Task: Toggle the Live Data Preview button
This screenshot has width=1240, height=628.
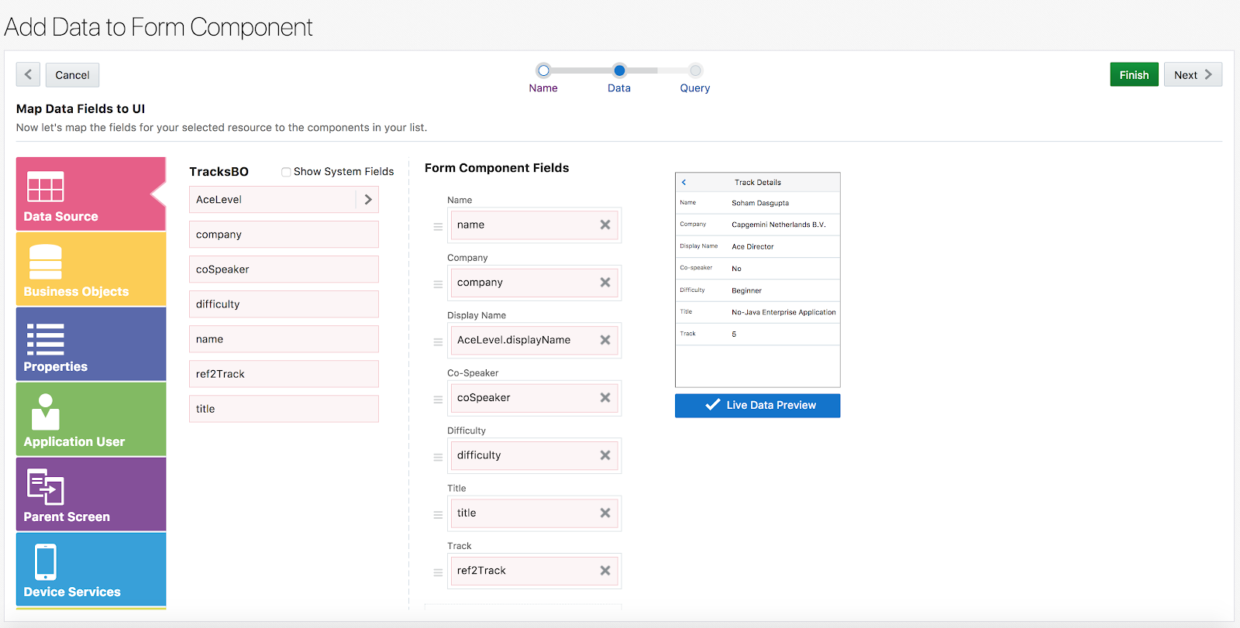Action: [x=757, y=405]
